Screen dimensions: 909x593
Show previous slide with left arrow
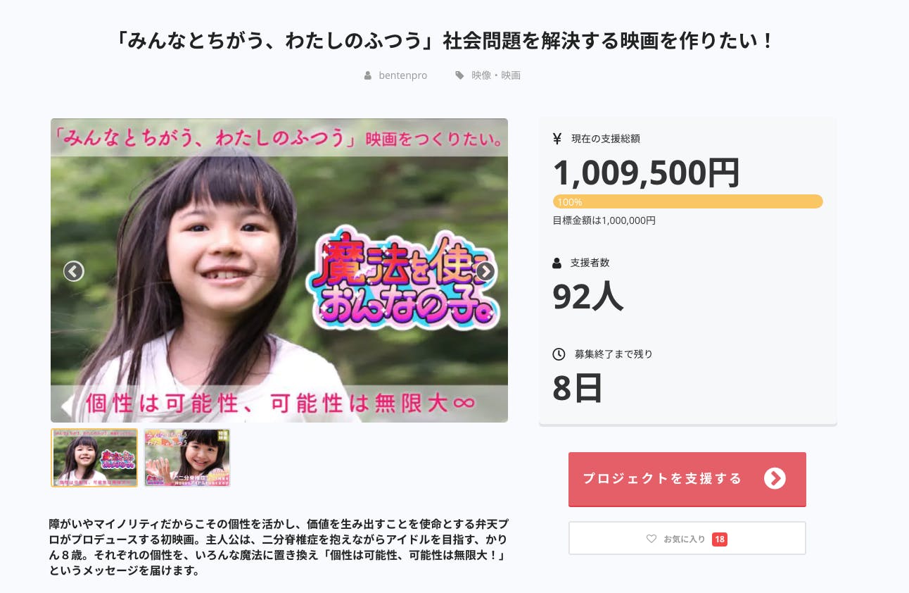click(74, 271)
